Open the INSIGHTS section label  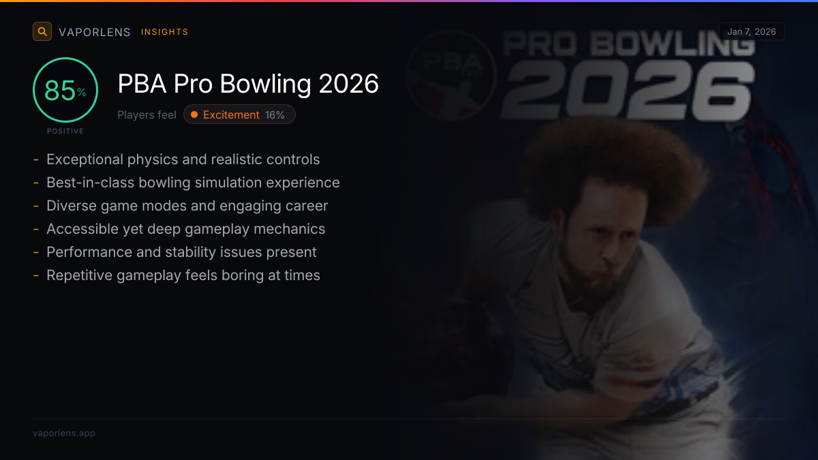(165, 32)
